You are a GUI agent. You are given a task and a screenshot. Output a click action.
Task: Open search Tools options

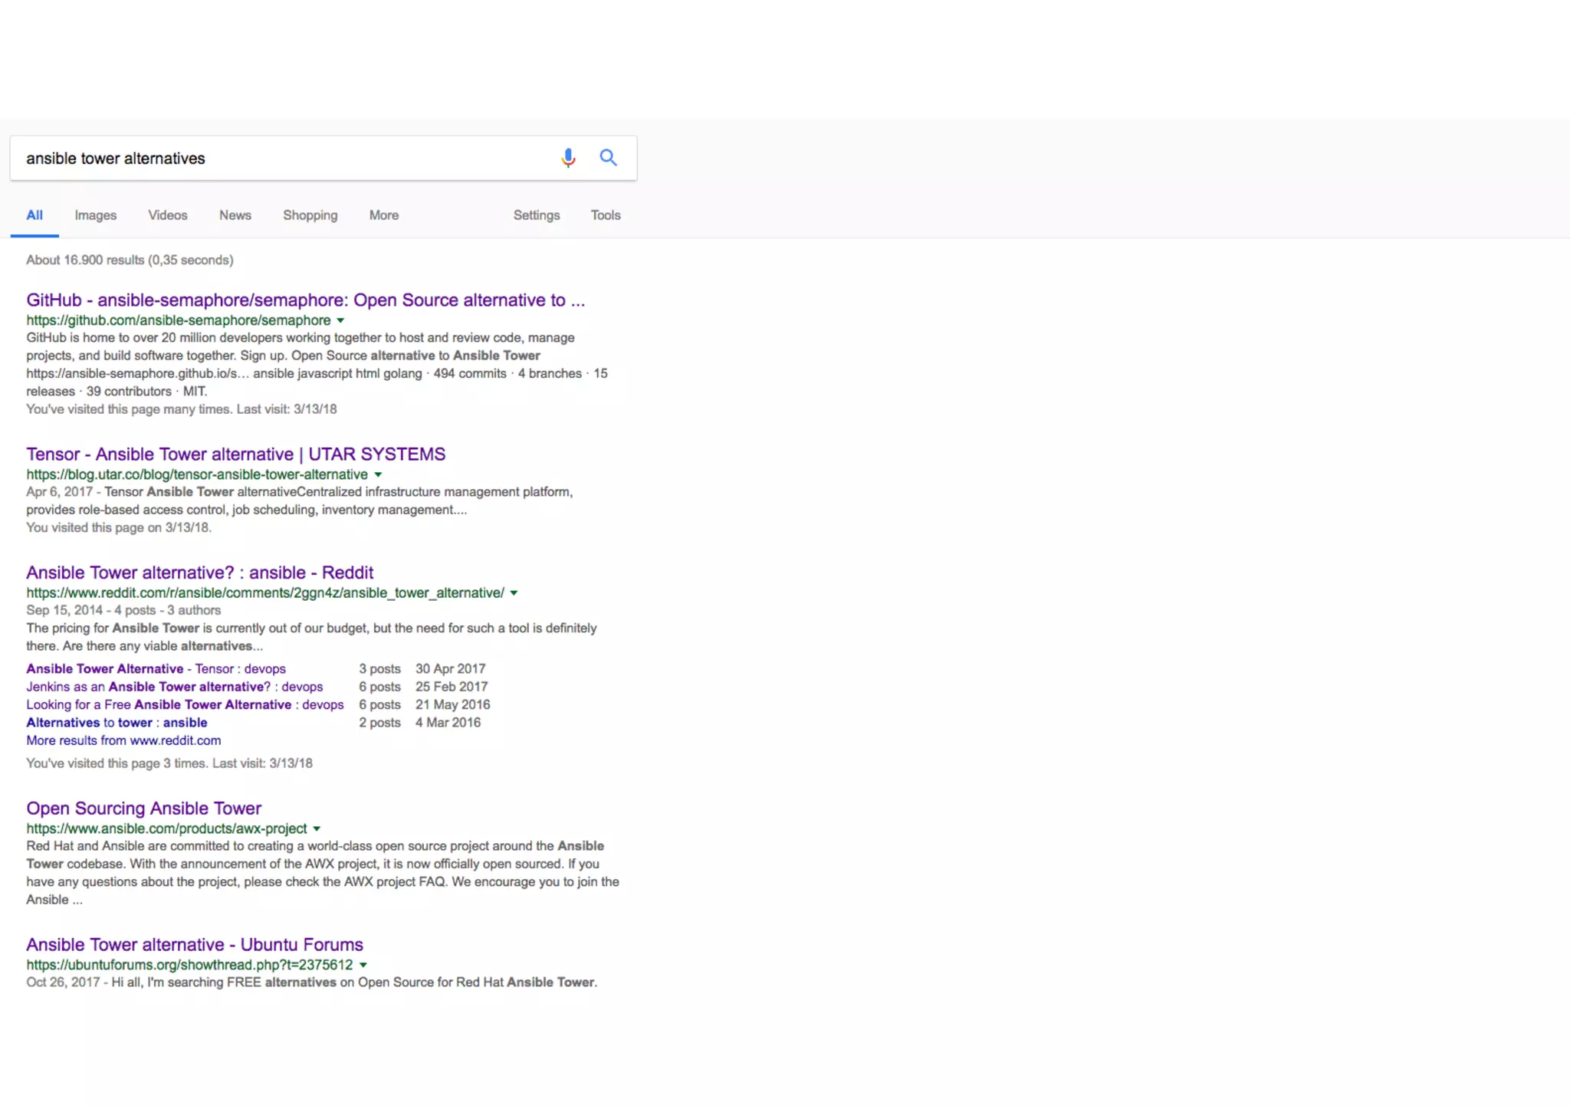coord(605,215)
